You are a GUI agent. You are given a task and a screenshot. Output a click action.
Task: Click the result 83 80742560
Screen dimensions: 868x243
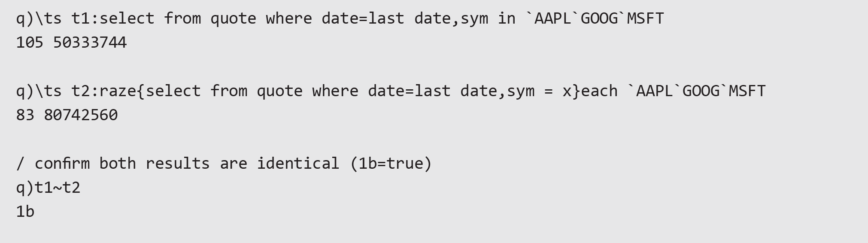pos(67,115)
